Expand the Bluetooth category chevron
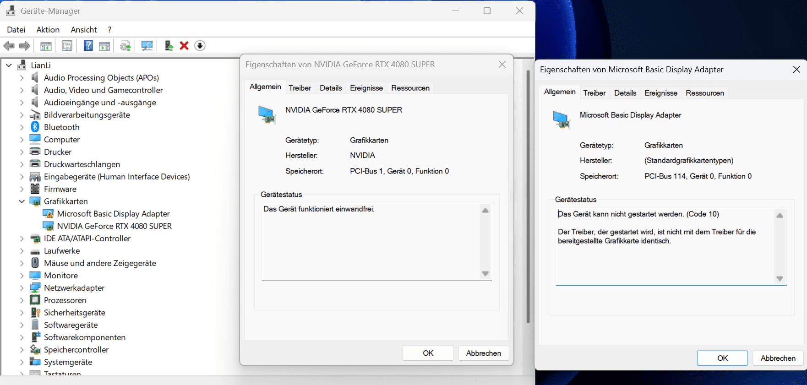The width and height of the screenshot is (807, 385). click(x=22, y=127)
